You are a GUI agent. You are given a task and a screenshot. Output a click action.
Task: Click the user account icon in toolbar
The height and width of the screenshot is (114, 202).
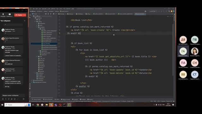pos(146,11)
